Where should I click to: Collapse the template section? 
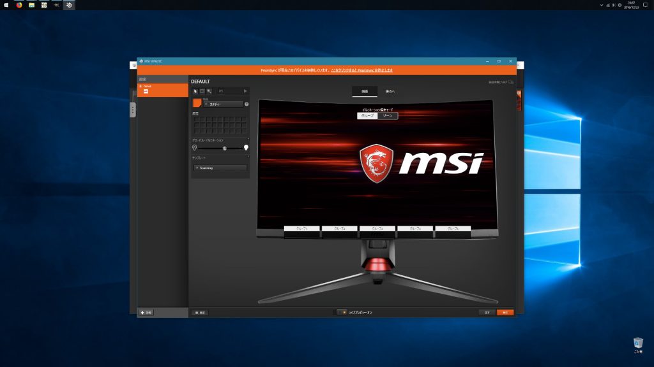248,157
